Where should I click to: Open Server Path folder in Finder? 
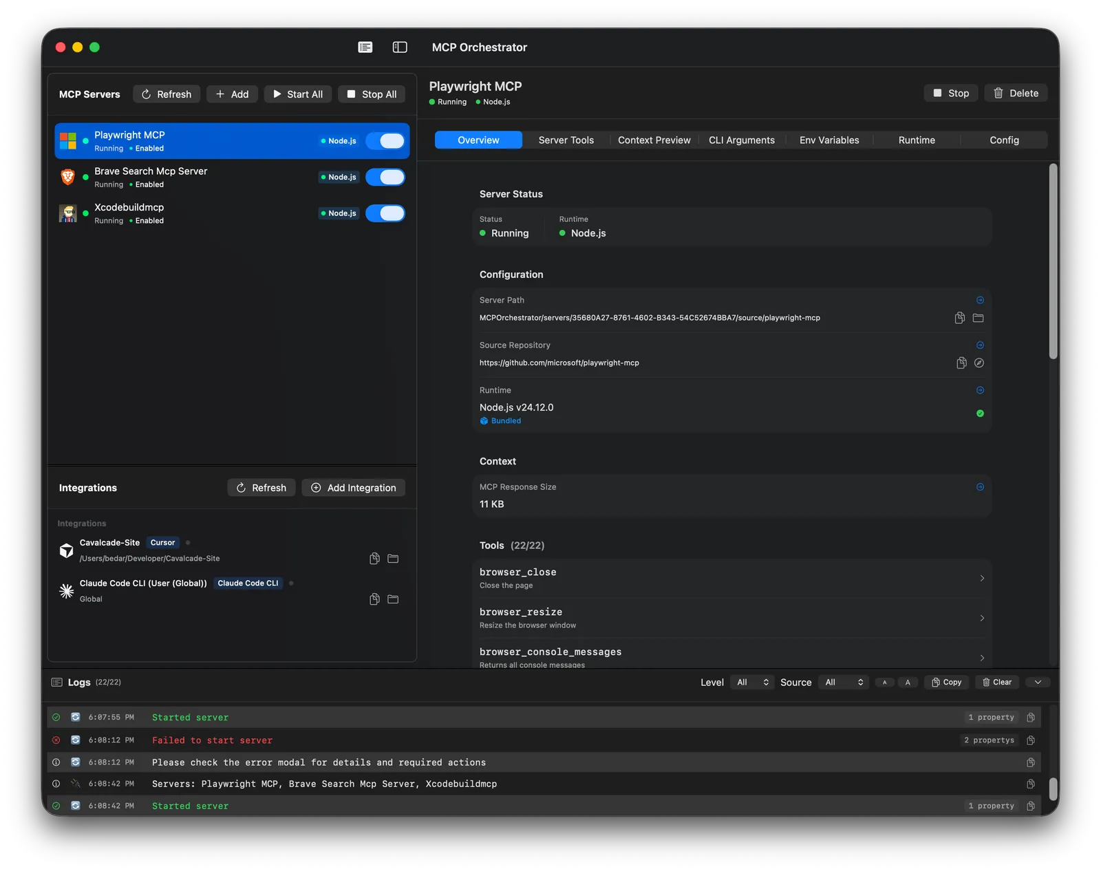[x=978, y=318]
